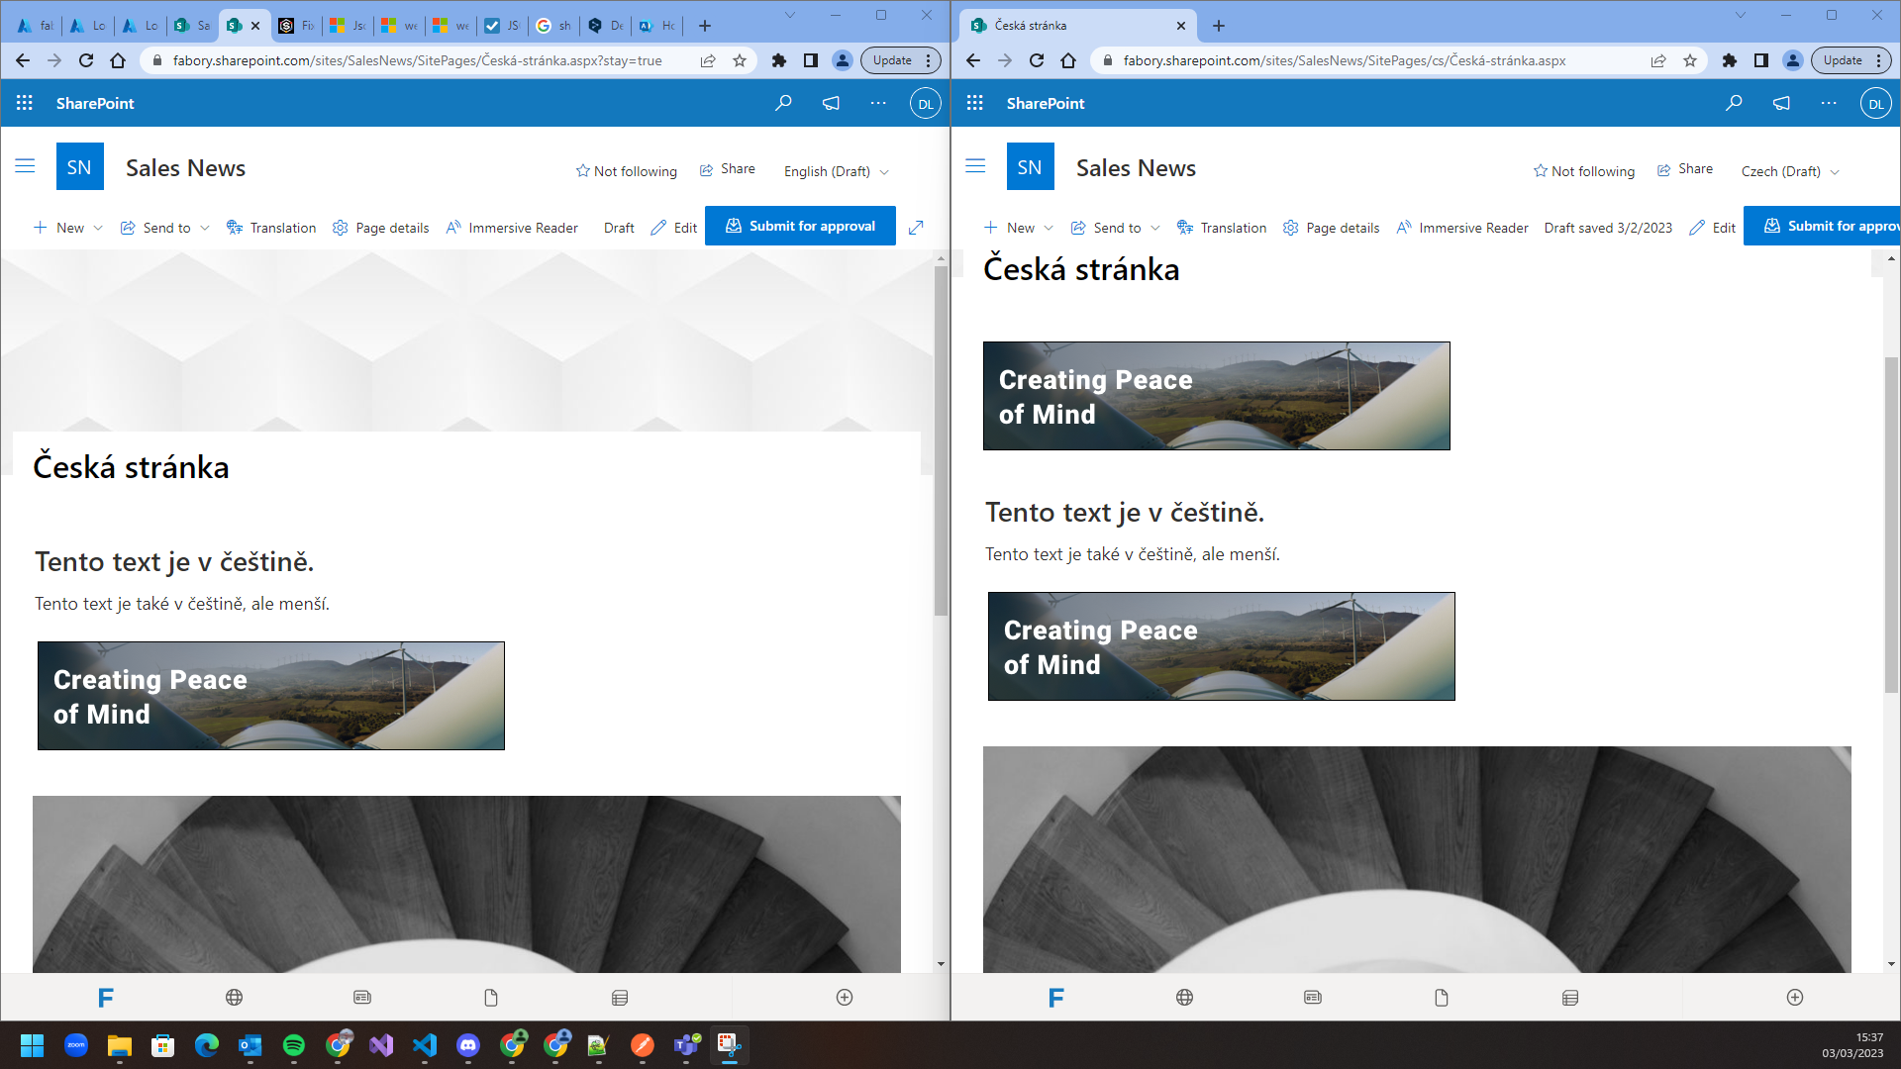This screenshot has width=1901, height=1069.
Task: Expand English (Draft) language dropdown
Action: pyautogui.click(x=837, y=171)
